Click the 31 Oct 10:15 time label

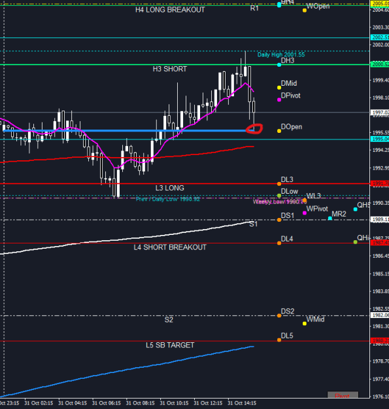point(174,403)
